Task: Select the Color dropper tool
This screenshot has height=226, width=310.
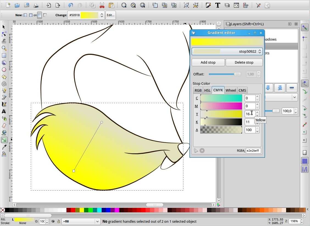Action: click(4, 147)
